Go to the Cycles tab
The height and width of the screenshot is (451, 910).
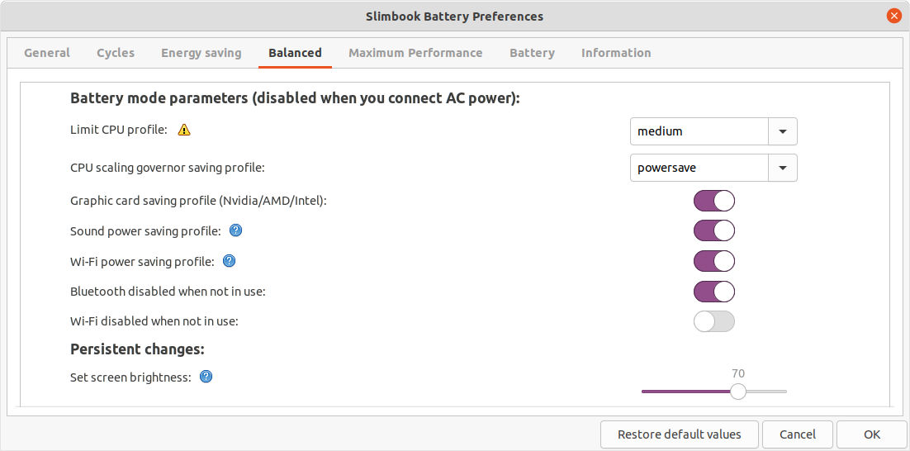click(x=116, y=53)
